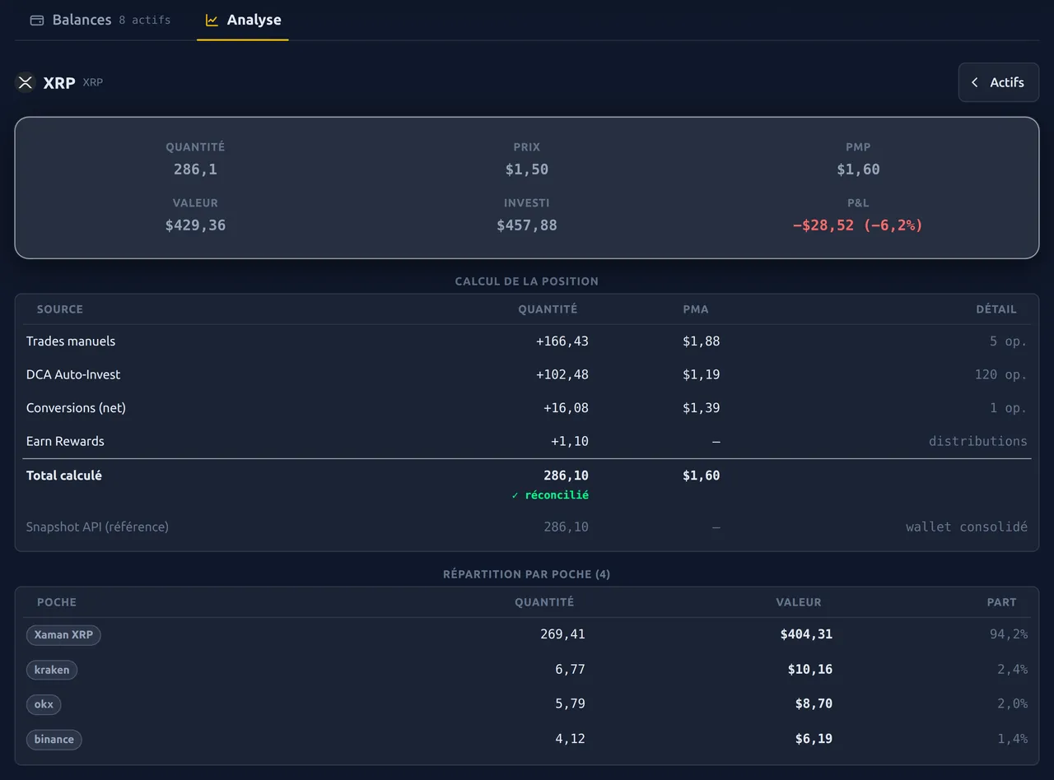Screen dimensions: 1054x780
Task: Click the wallet consolidé detail text
Action: (967, 527)
